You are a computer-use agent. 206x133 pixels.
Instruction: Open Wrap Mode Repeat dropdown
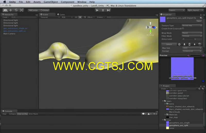[192, 33]
